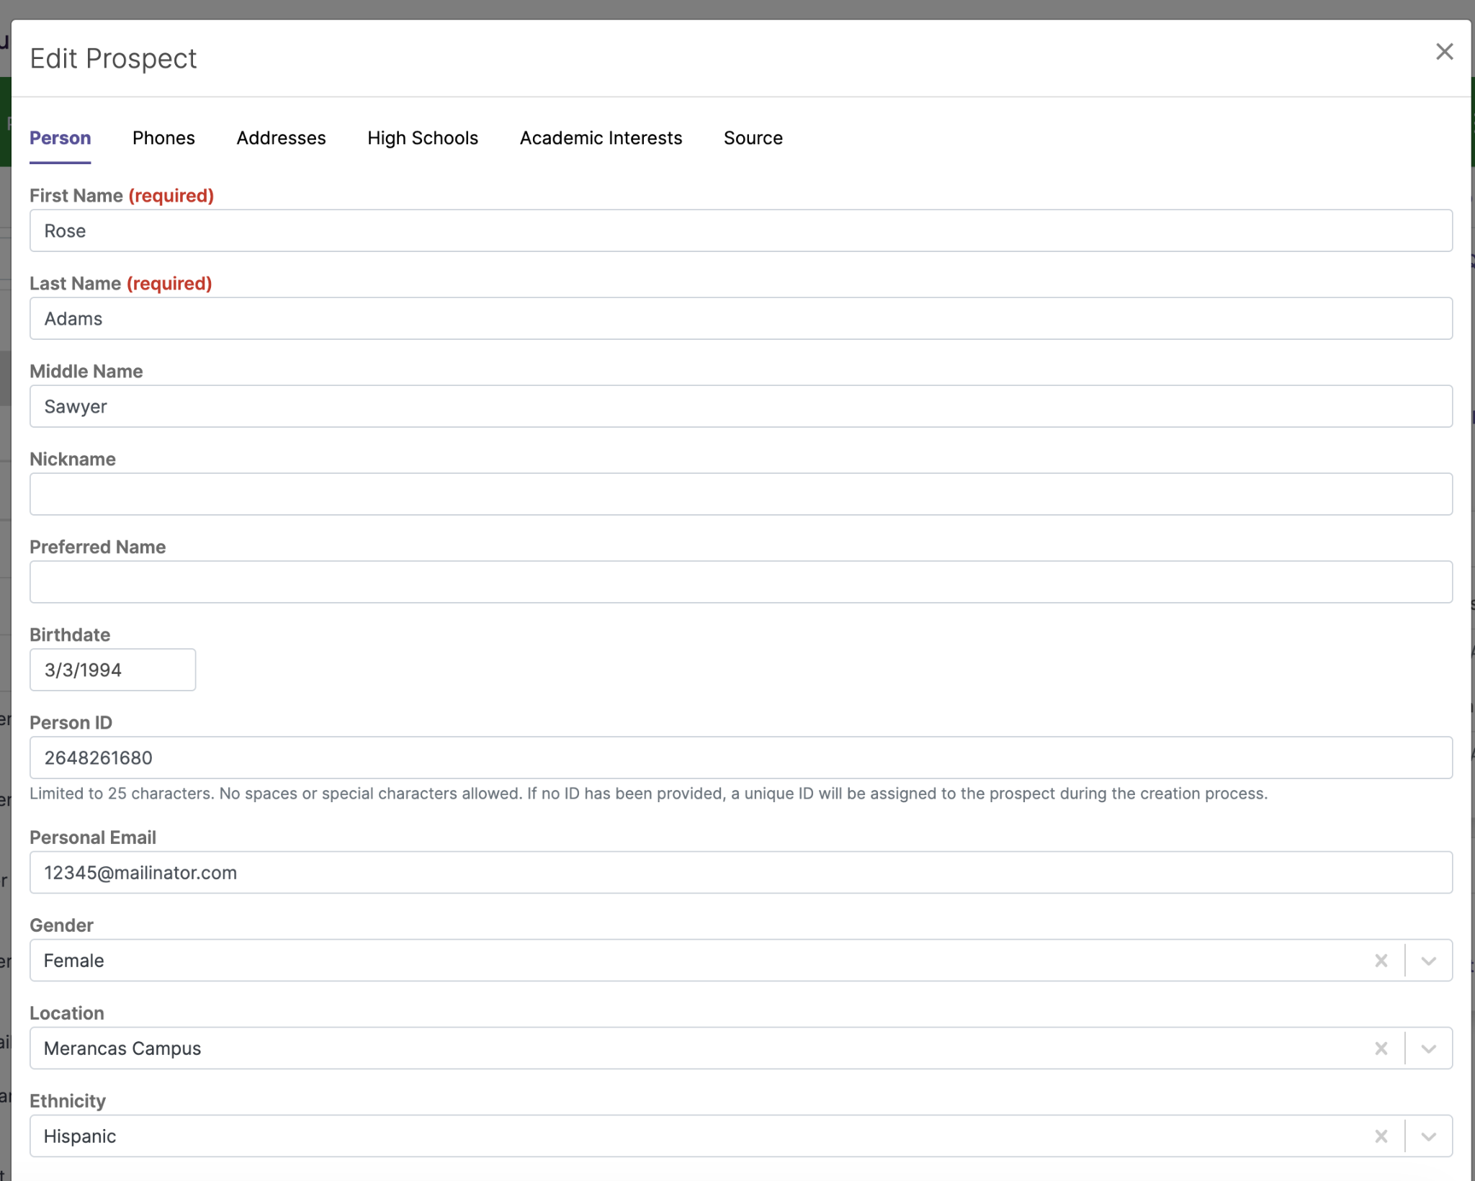Click the Edit Prospect dialog title
The height and width of the screenshot is (1181, 1475).
113,58
